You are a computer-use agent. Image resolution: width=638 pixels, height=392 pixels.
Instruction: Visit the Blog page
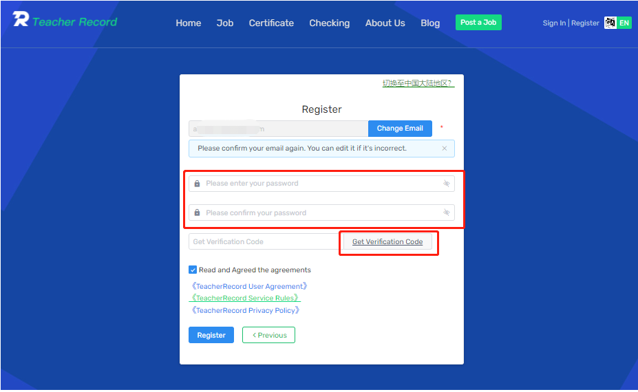[x=430, y=23]
